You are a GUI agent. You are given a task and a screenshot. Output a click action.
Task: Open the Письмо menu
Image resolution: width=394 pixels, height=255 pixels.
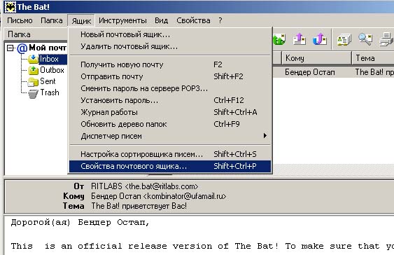pos(20,20)
